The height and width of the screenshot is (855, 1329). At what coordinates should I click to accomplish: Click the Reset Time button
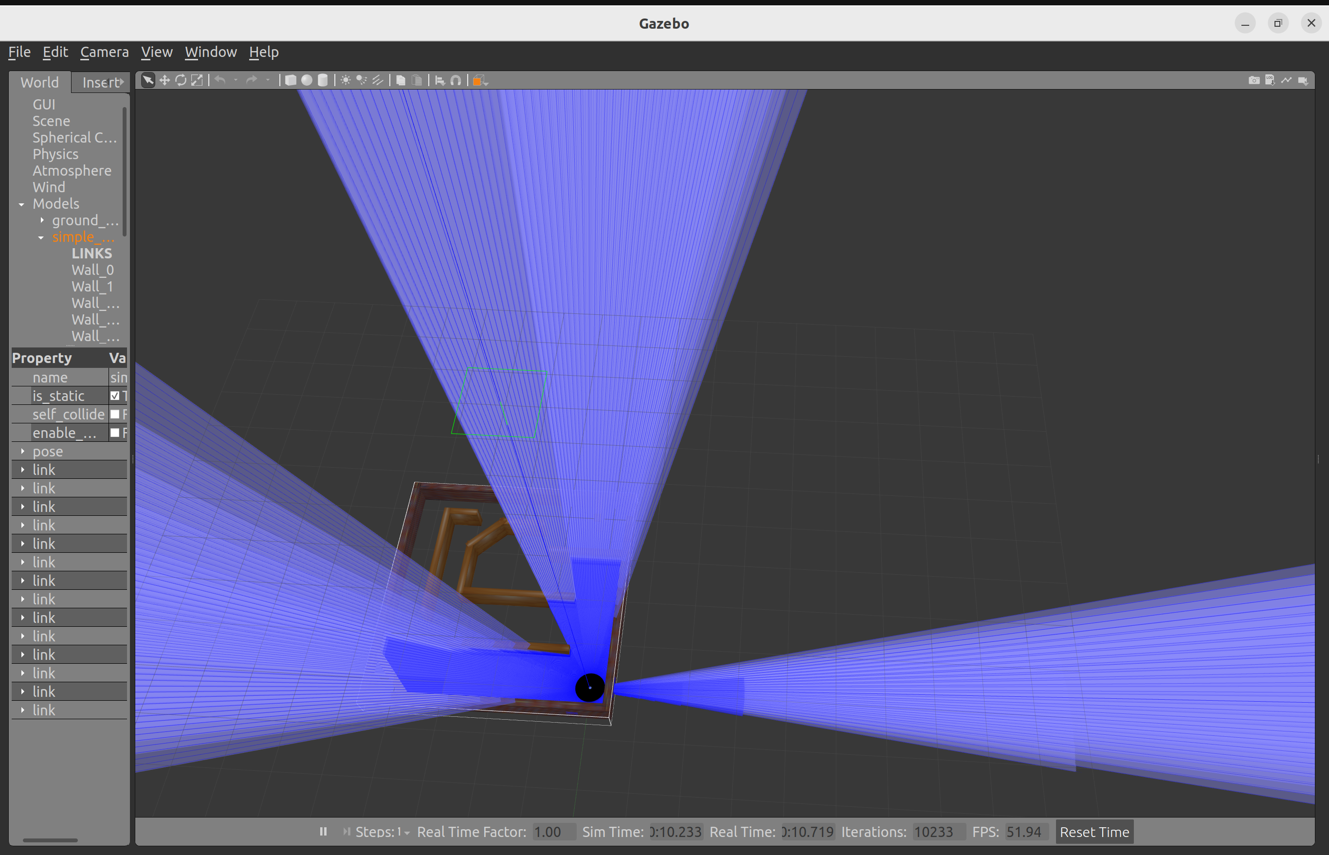[x=1093, y=832]
